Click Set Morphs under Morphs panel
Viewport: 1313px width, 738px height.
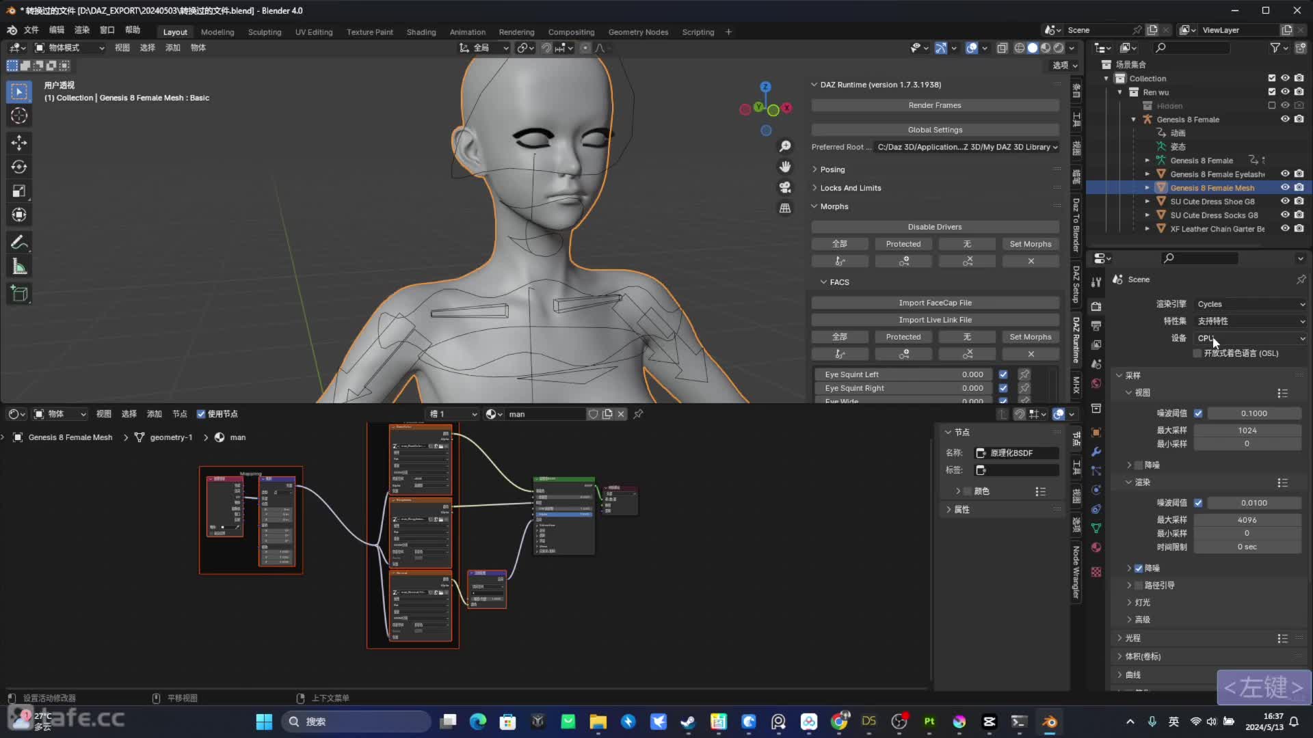click(x=1031, y=244)
